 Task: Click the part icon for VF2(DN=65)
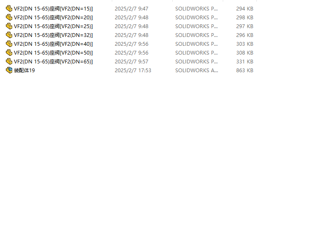pyautogui.click(x=9, y=61)
